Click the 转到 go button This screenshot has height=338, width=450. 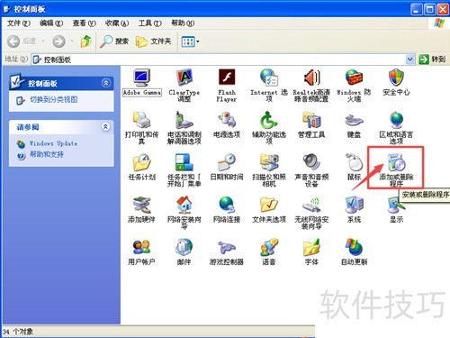[x=432, y=59]
